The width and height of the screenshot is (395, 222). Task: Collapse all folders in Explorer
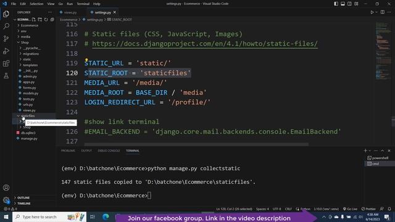click(x=52, y=19)
